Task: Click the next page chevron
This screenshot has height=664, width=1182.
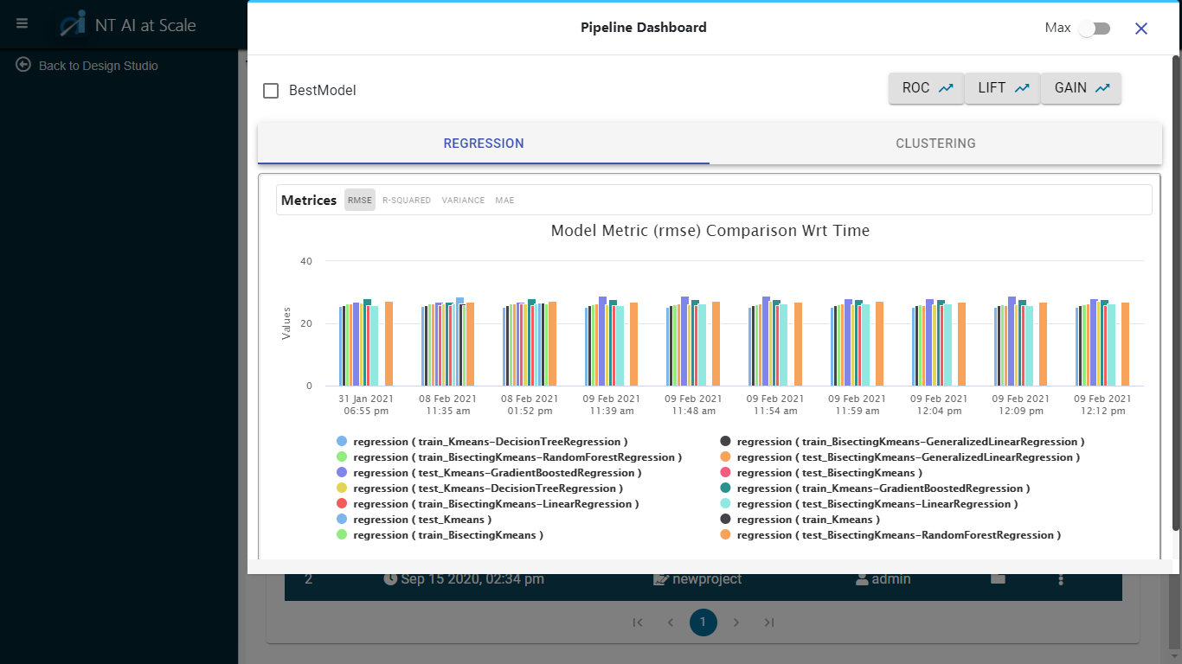Action: [736, 622]
